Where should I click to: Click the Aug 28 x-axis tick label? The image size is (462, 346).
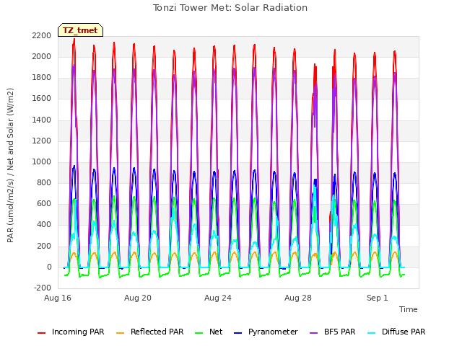click(x=298, y=298)
